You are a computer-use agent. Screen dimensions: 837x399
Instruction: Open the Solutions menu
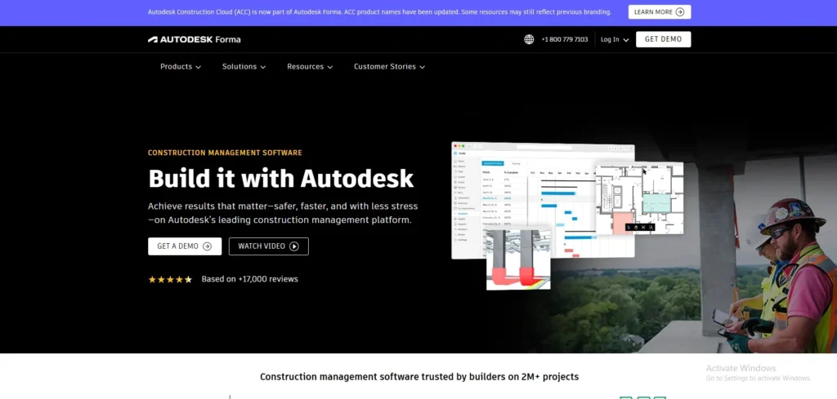[x=244, y=67]
